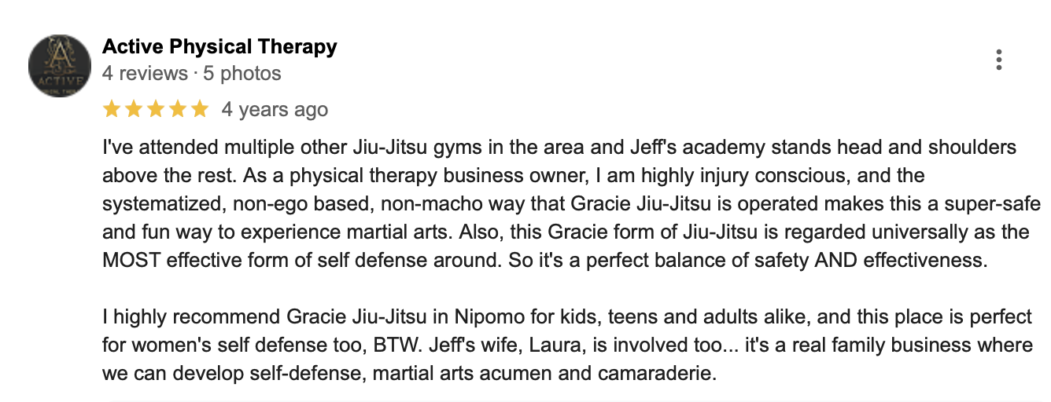1051x402 pixels.
Task: Click the "4 reviews" count text
Action: (146, 74)
